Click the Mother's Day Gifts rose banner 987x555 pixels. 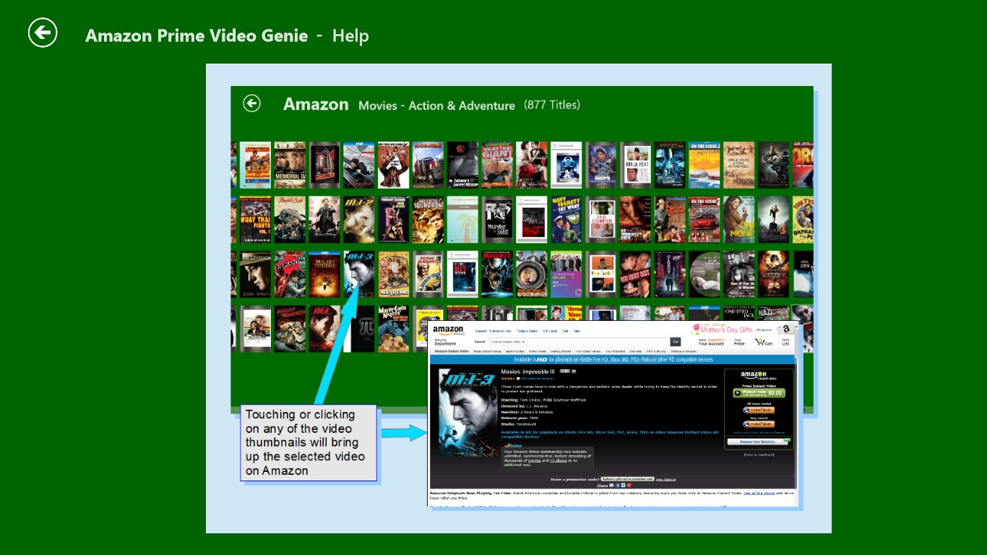point(731,329)
